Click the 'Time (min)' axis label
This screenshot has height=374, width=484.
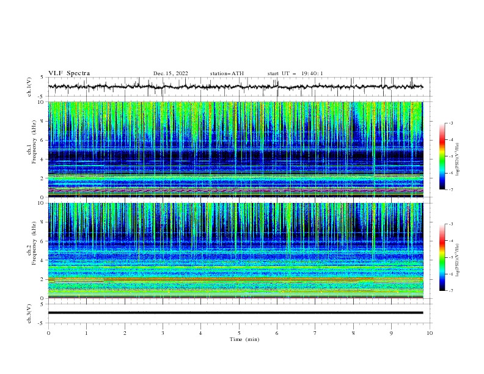(244, 339)
